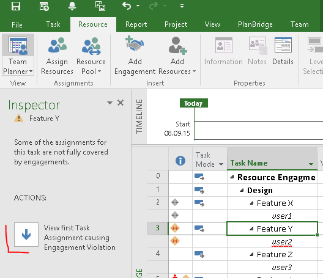
Task: Collapse the Design summary task
Action: (242, 191)
